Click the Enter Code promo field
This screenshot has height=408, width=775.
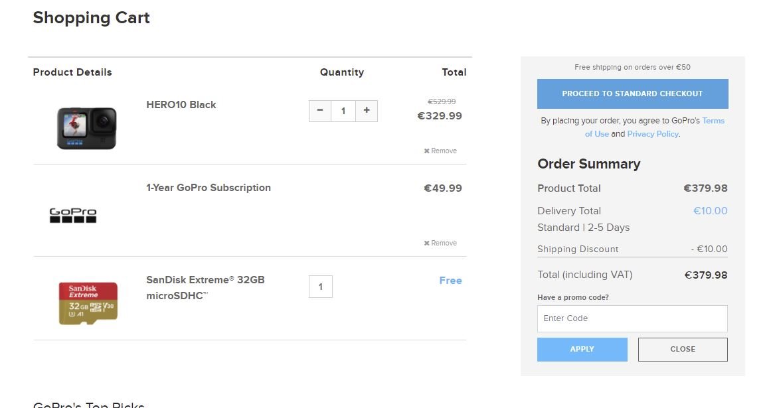pyautogui.click(x=632, y=318)
